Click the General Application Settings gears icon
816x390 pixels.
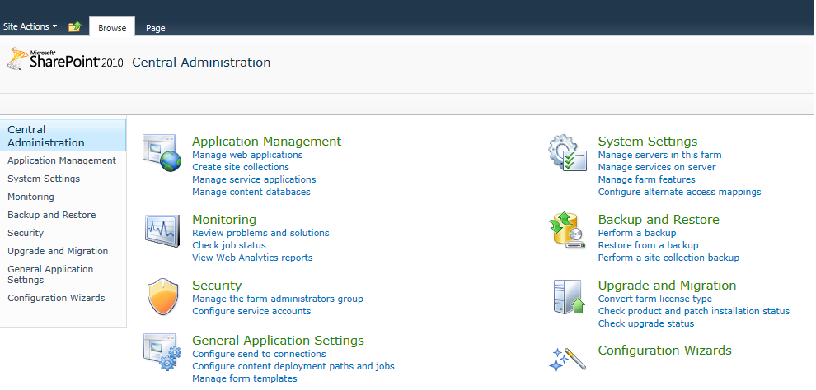click(x=162, y=351)
